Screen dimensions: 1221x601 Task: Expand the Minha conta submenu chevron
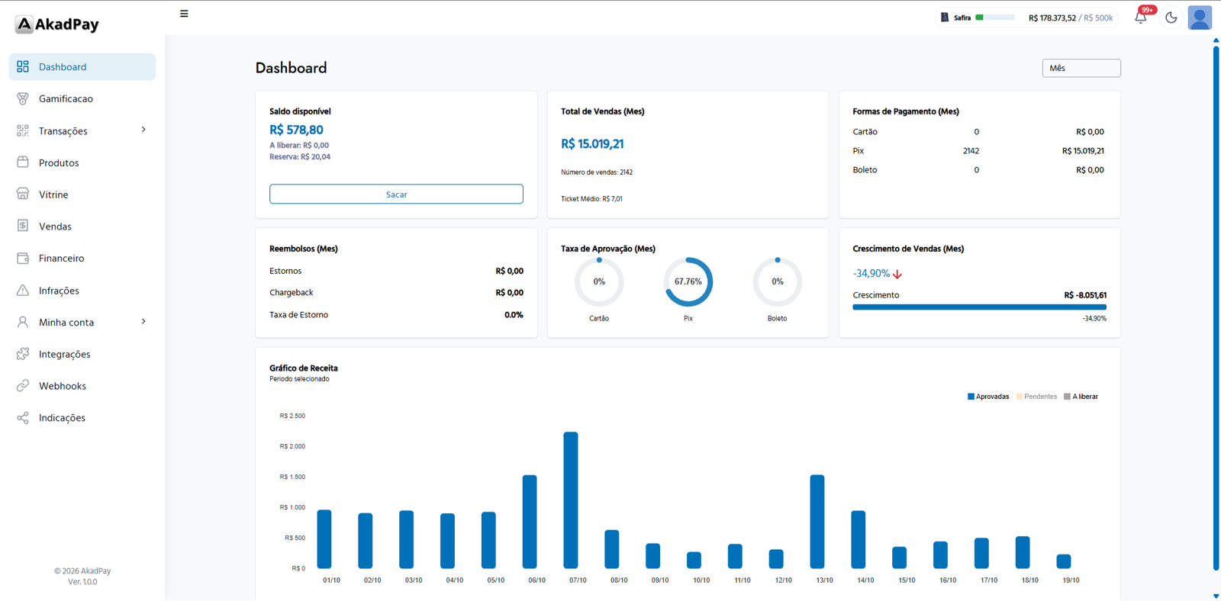coord(143,322)
